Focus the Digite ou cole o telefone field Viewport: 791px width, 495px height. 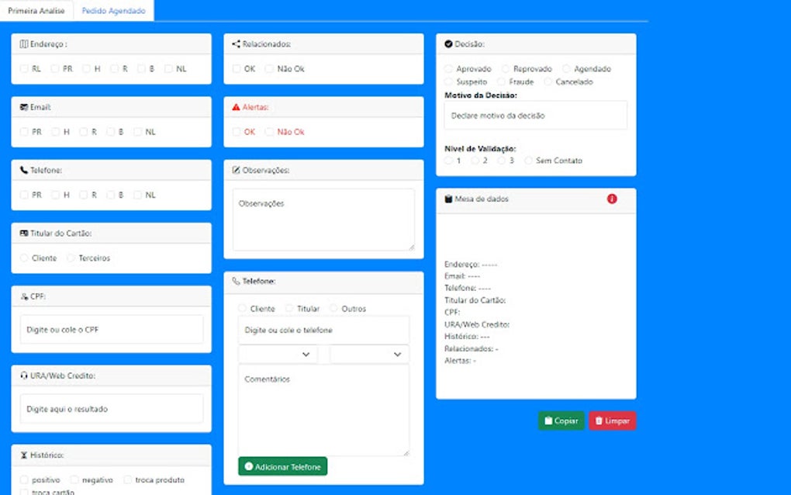click(x=323, y=330)
